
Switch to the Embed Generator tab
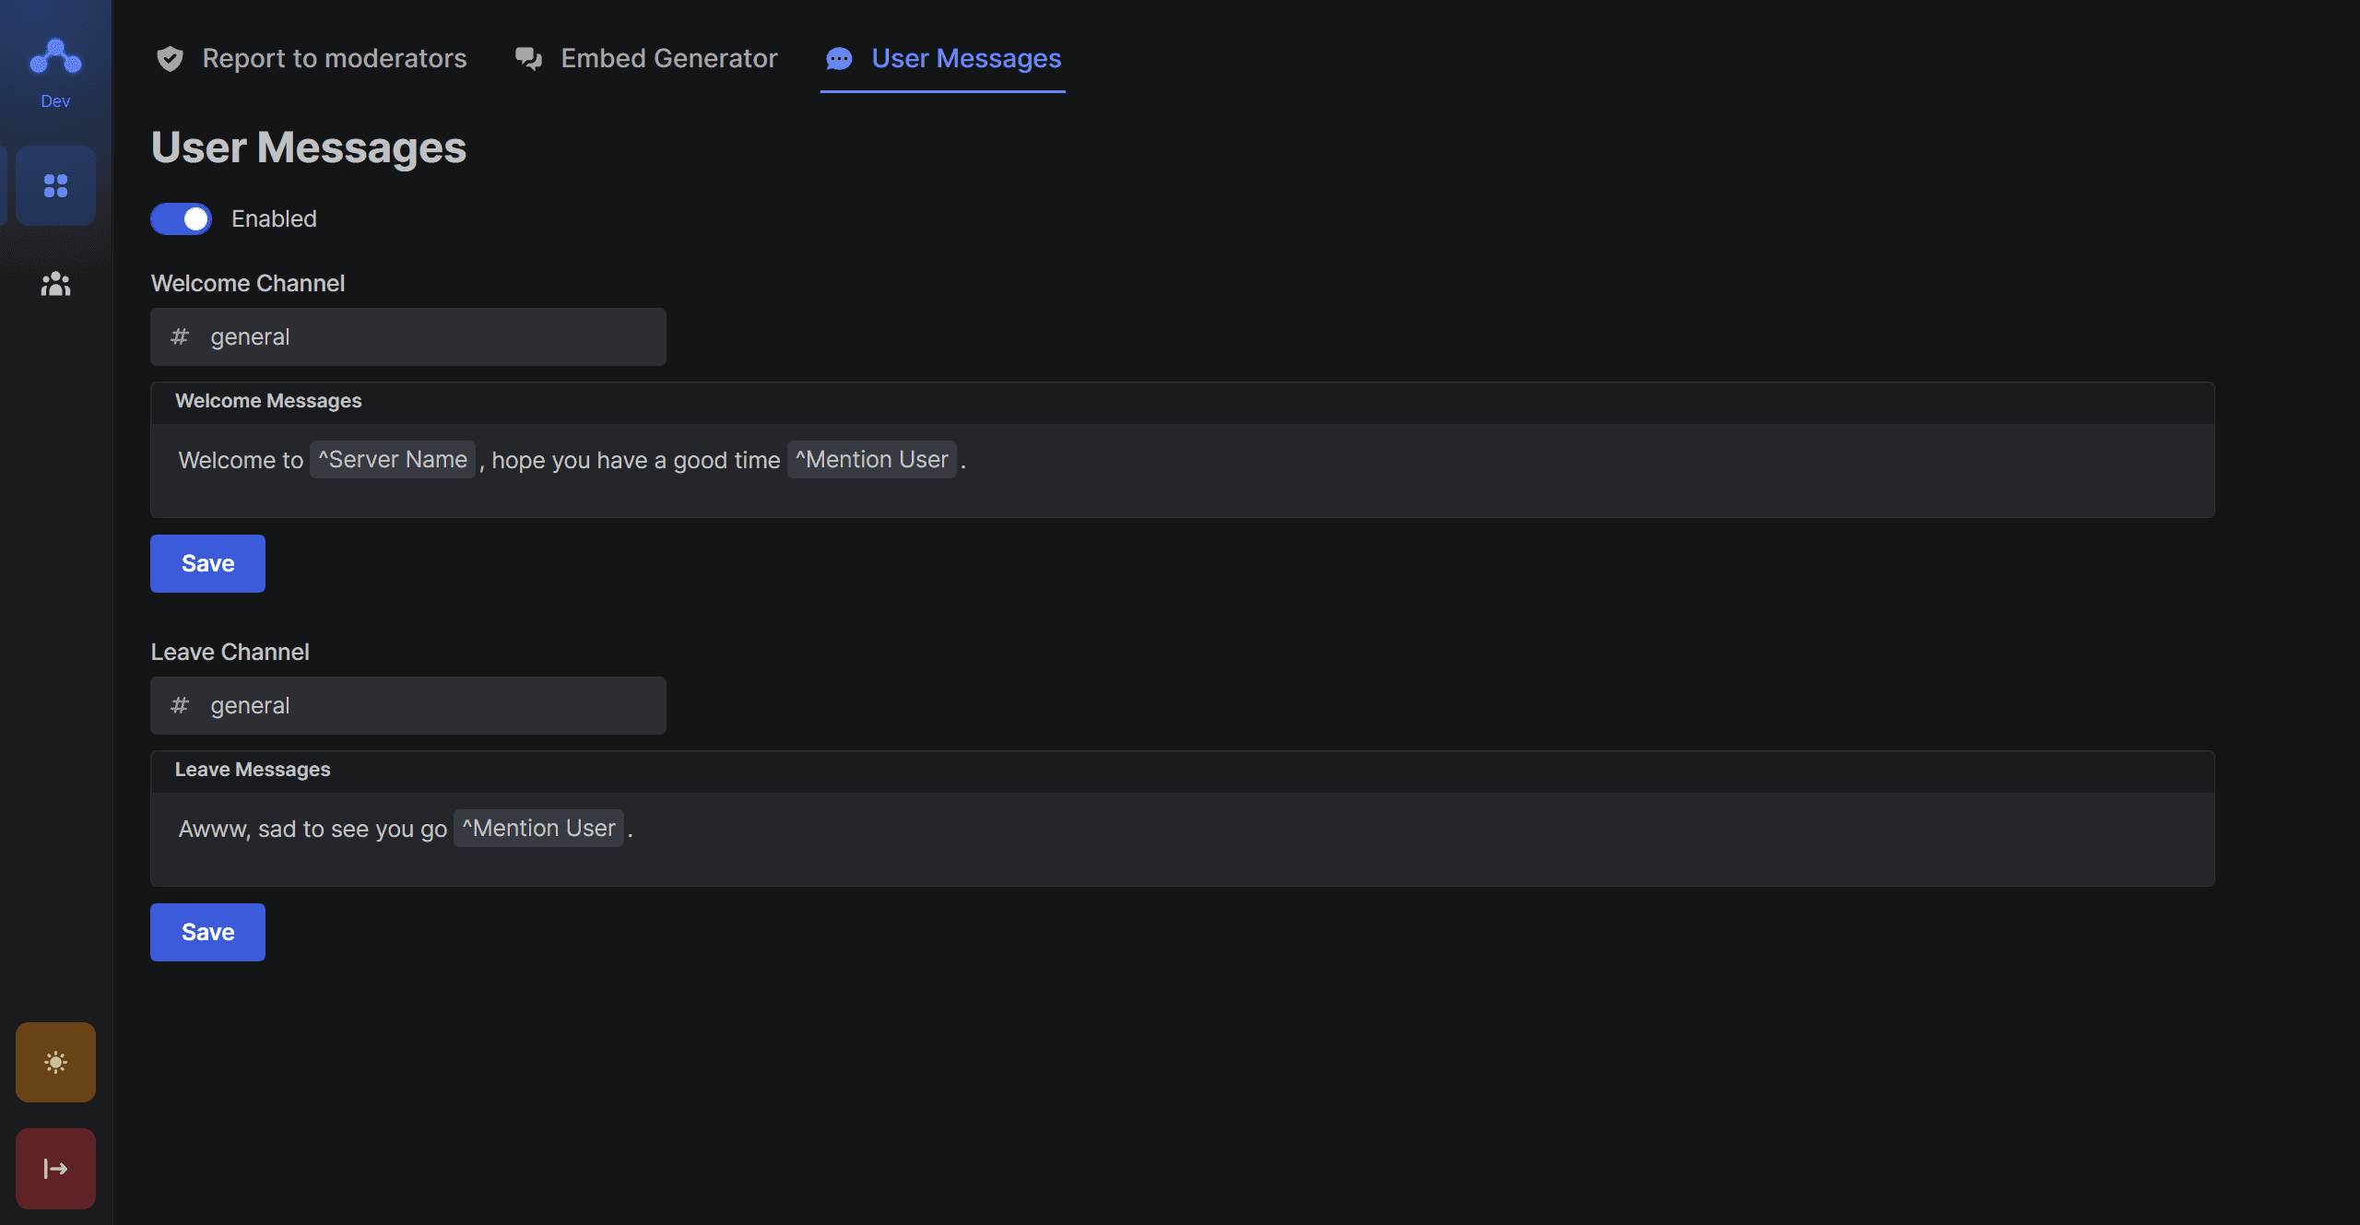coord(668,59)
